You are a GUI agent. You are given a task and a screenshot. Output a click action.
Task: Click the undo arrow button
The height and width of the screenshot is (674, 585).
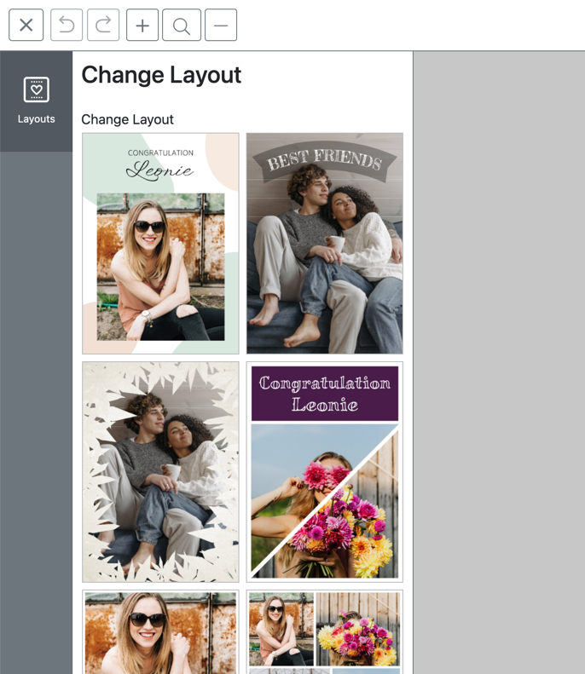point(67,25)
